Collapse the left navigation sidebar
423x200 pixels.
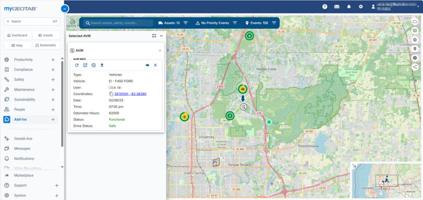coord(65,9)
